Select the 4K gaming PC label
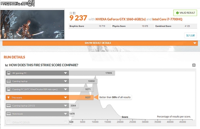Screen dimensions: 200x129 [x=19, y=73]
